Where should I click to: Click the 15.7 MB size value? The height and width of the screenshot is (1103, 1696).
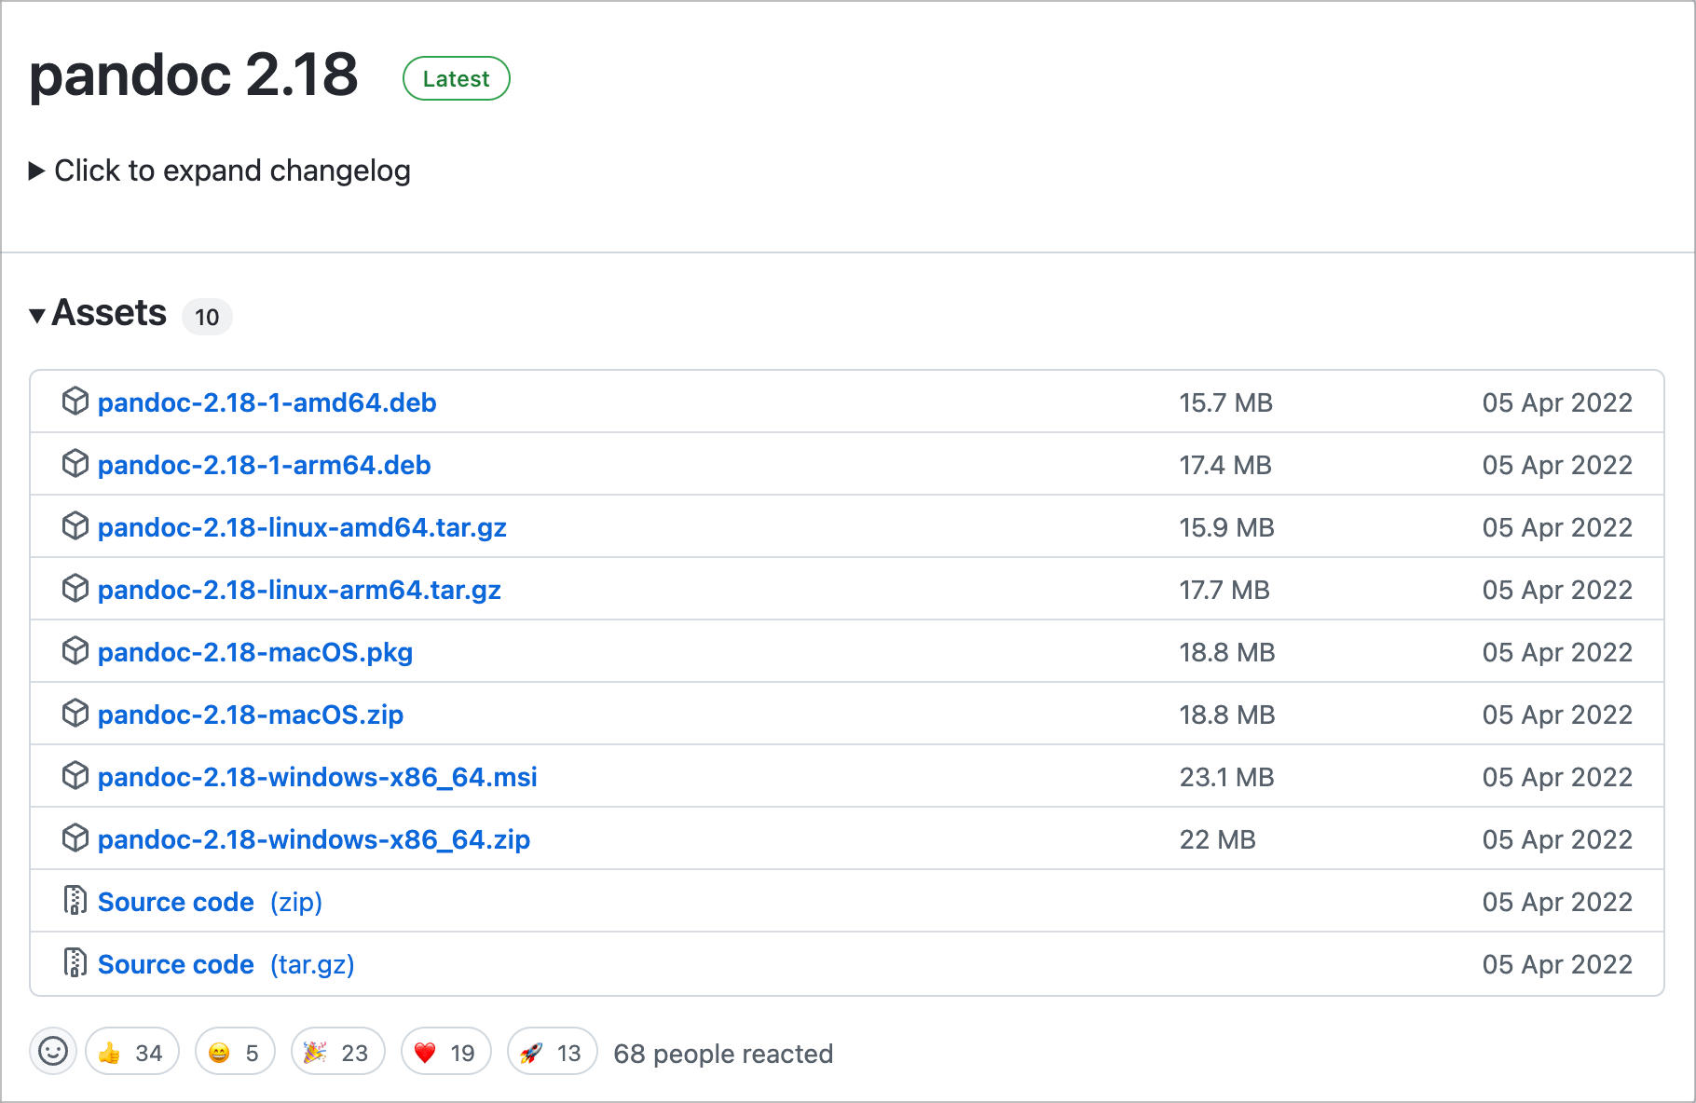point(1226,402)
